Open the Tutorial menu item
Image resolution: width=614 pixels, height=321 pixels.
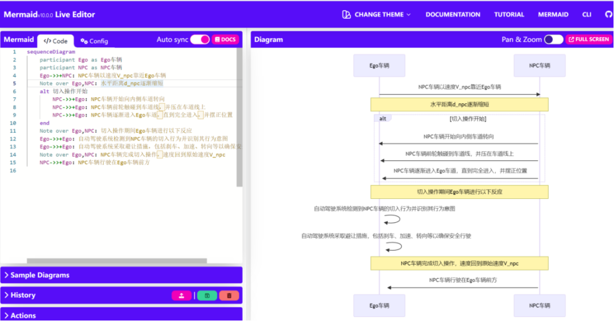click(x=509, y=14)
